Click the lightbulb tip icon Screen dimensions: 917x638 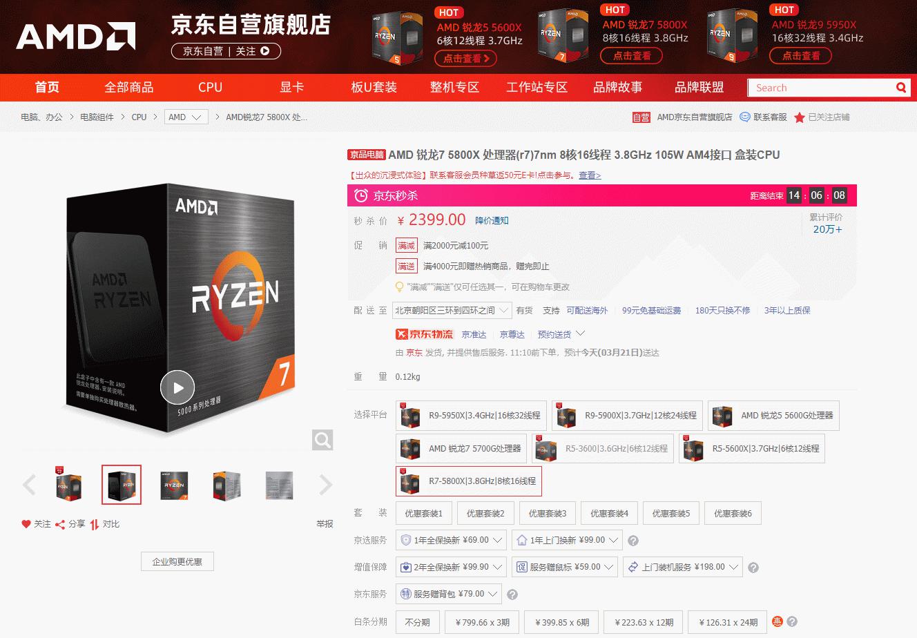tap(399, 287)
